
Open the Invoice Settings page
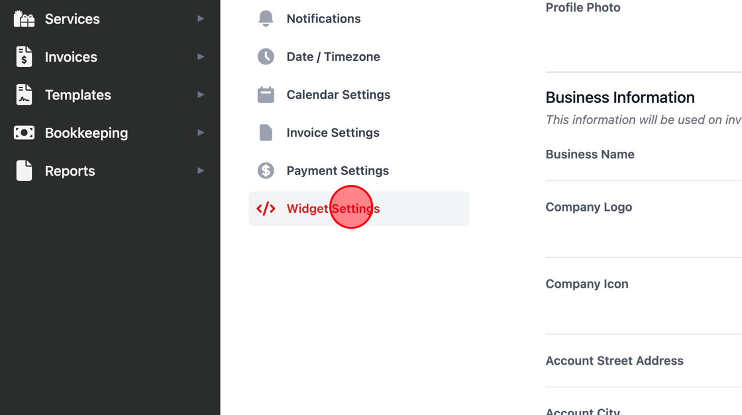[x=333, y=133]
